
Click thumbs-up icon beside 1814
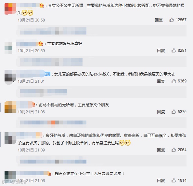tap(174, 180)
